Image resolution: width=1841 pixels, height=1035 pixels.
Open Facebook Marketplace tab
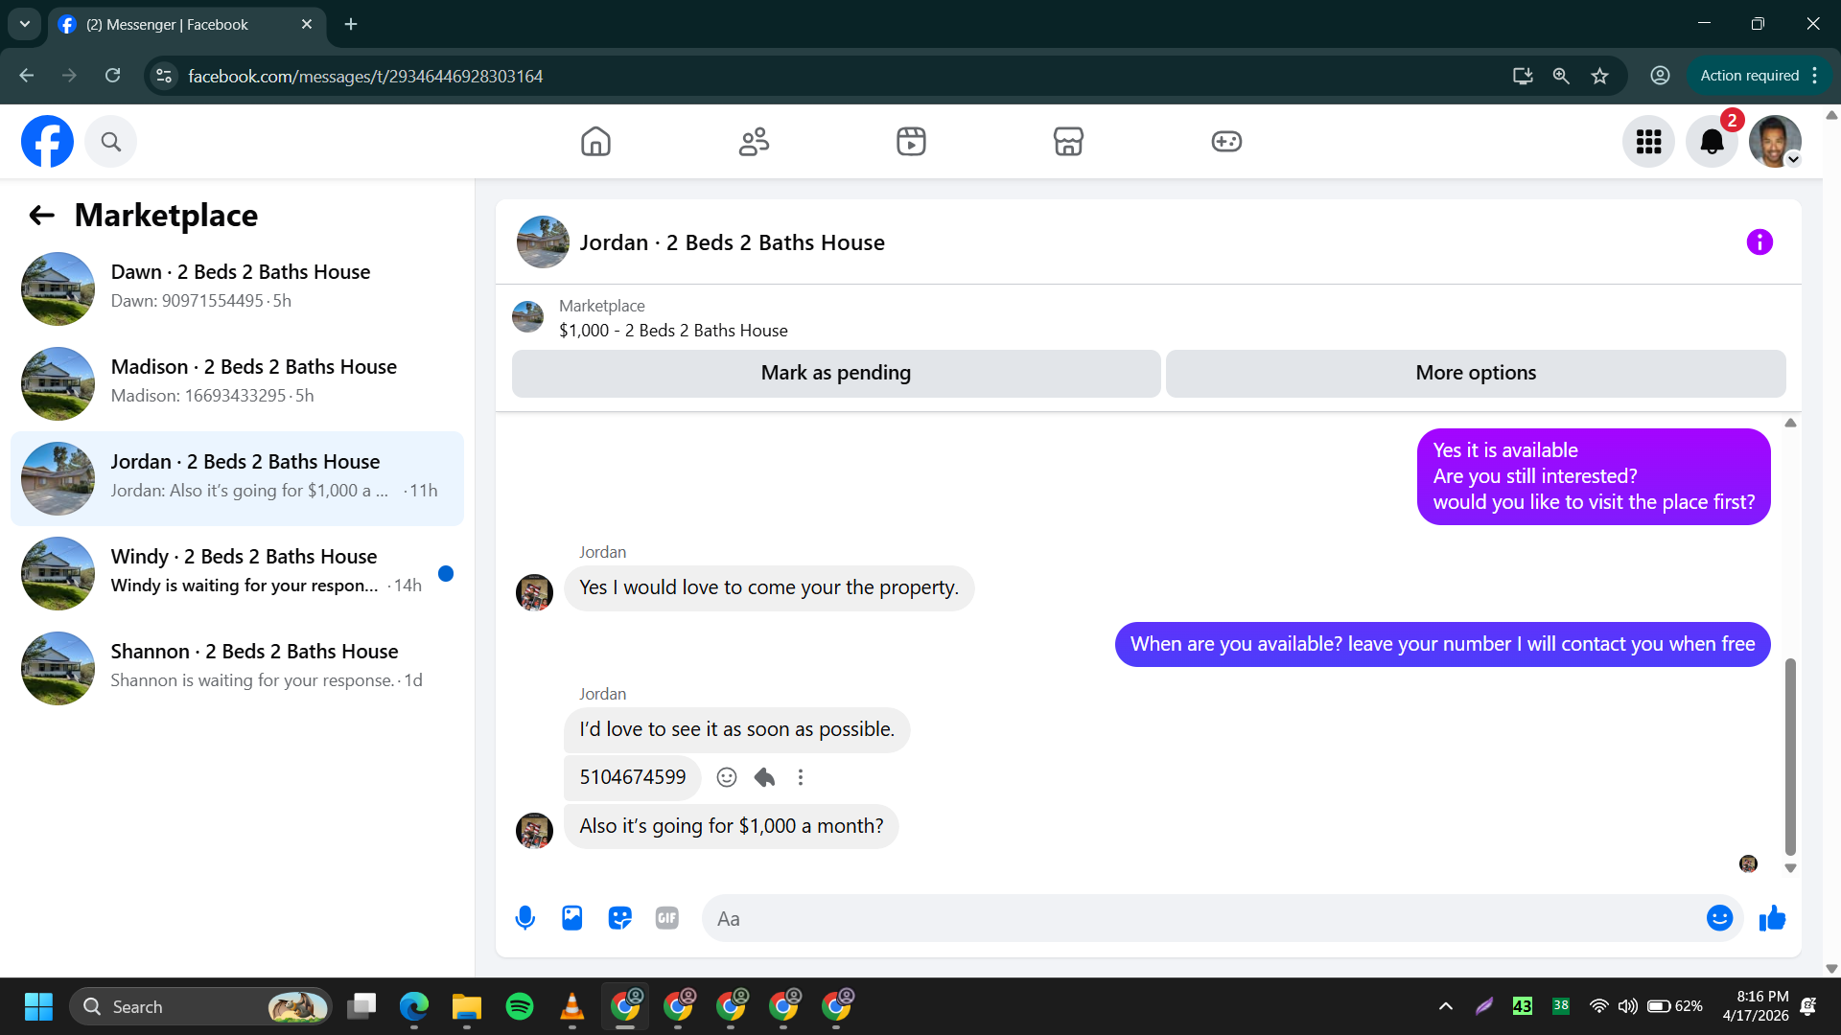coord(1068,142)
